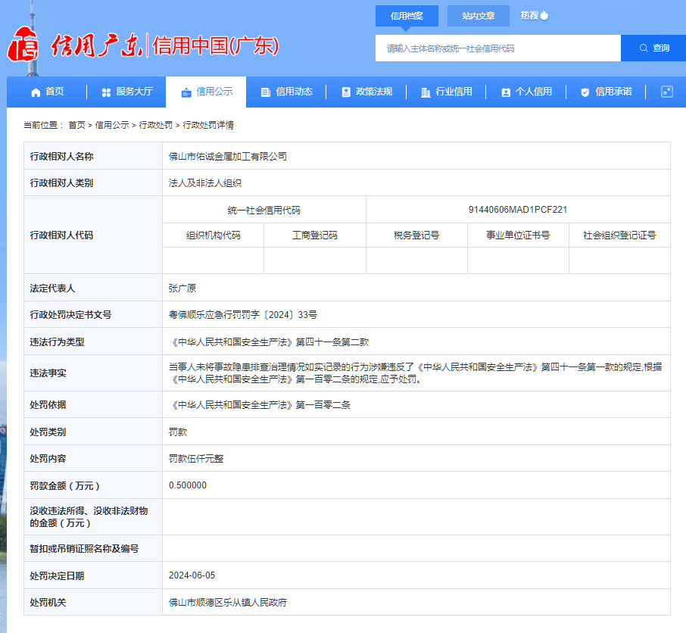686x633 pixels.
Task: Open the 信用公示 navigation tab
Action: (206, 92)
